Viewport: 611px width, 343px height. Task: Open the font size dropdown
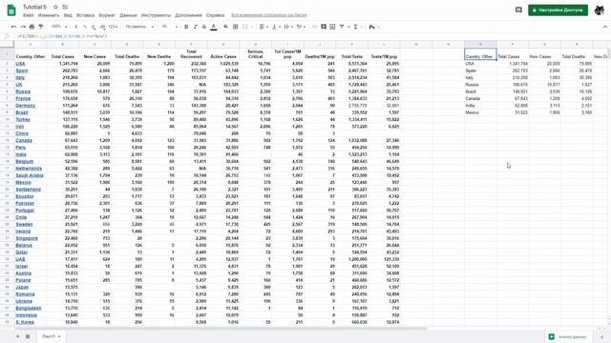point(170,27)
